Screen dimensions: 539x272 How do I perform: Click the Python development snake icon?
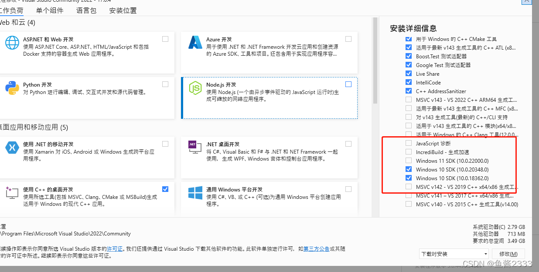pyautogui.click(x=12, y=88)
